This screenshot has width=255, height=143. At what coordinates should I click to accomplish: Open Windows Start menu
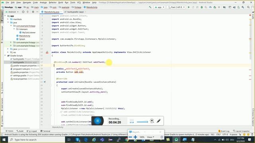point(4,139)
